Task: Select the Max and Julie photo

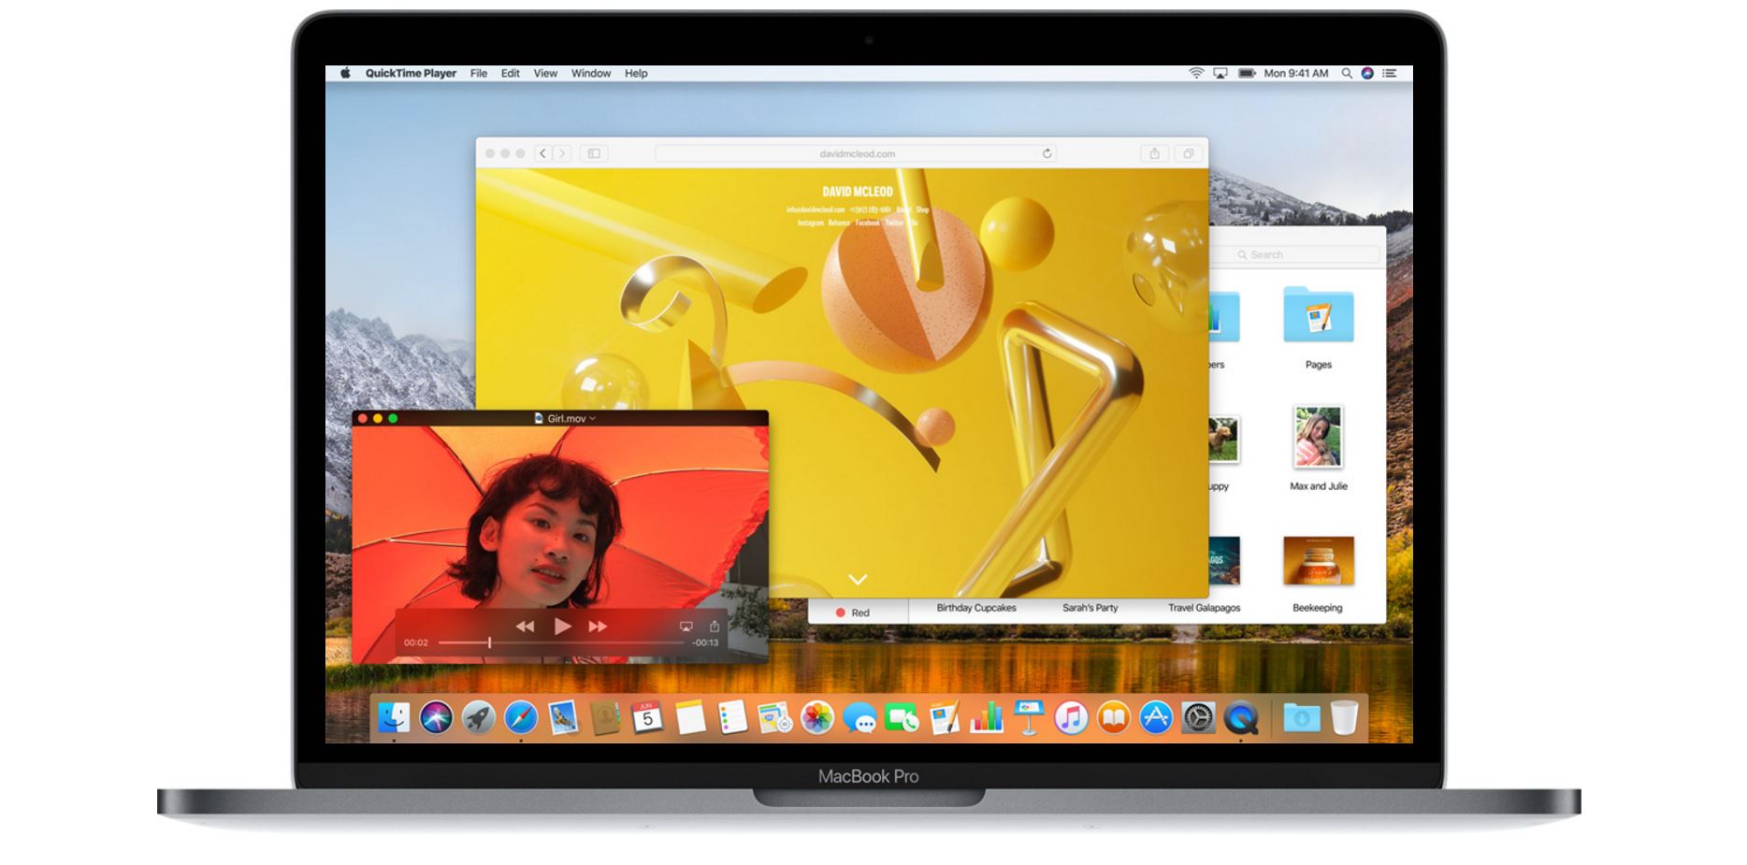Action: [x=1318, y=437]
